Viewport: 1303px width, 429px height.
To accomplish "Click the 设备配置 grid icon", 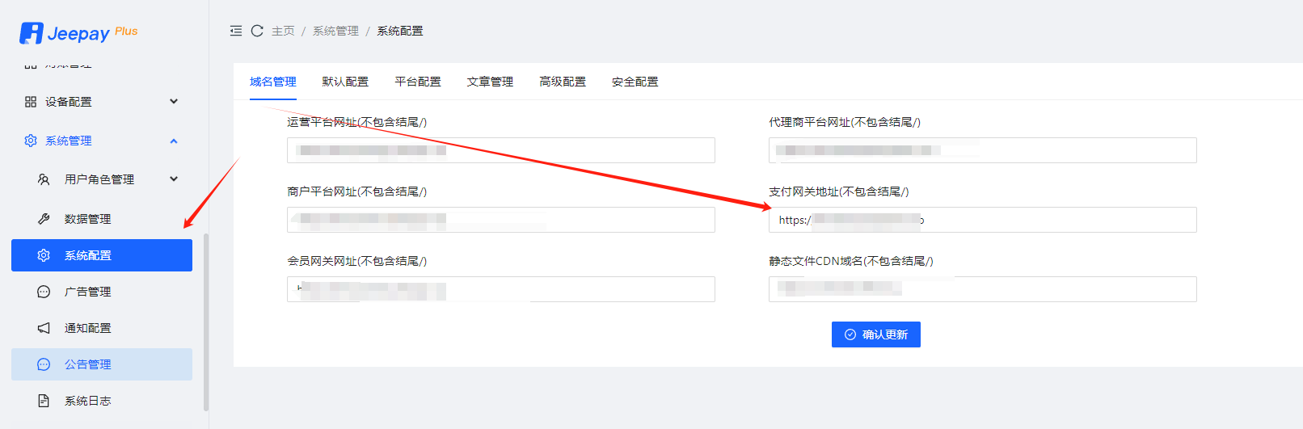I will point(31,102).
